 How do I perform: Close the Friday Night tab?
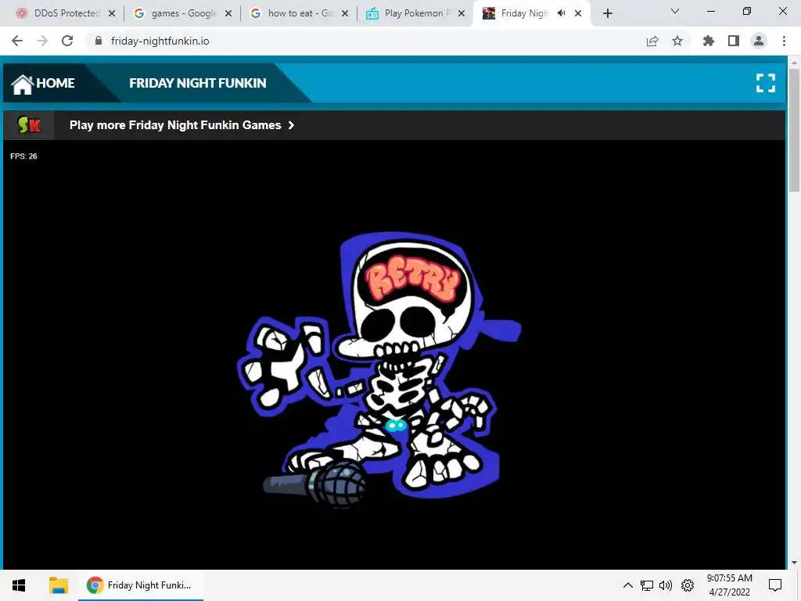578,13
